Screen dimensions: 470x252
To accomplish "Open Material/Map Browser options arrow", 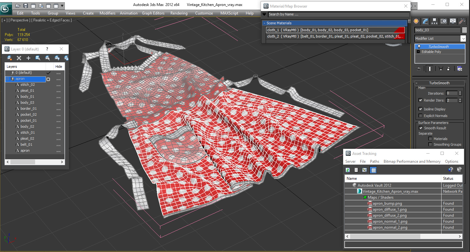I will click(x=264, y=14).
